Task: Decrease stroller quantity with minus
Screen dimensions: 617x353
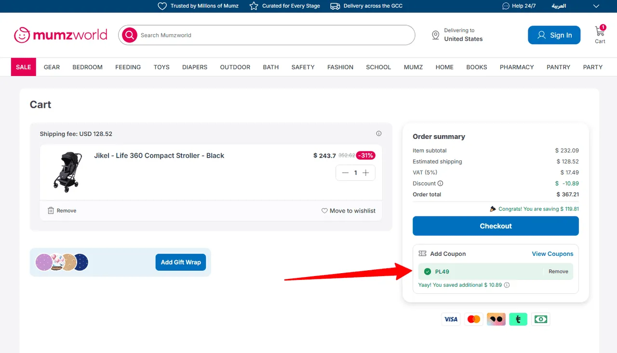Action: point(345,173)
